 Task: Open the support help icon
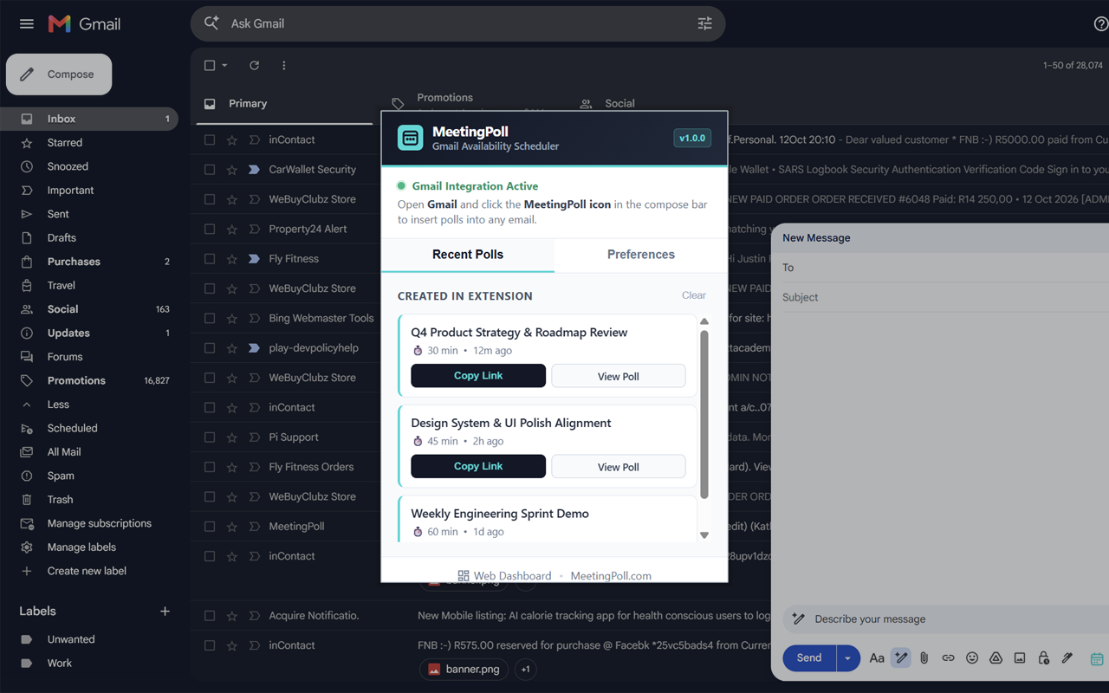pos(1101,24)
